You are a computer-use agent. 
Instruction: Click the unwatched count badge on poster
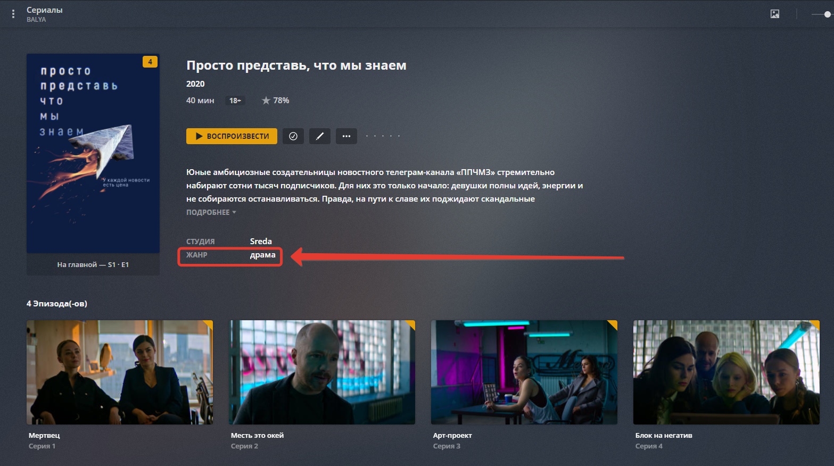[150, 62]
